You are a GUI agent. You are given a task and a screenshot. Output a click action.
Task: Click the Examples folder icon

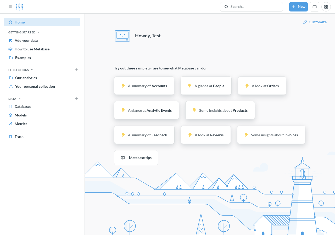[x=11, y=58]
